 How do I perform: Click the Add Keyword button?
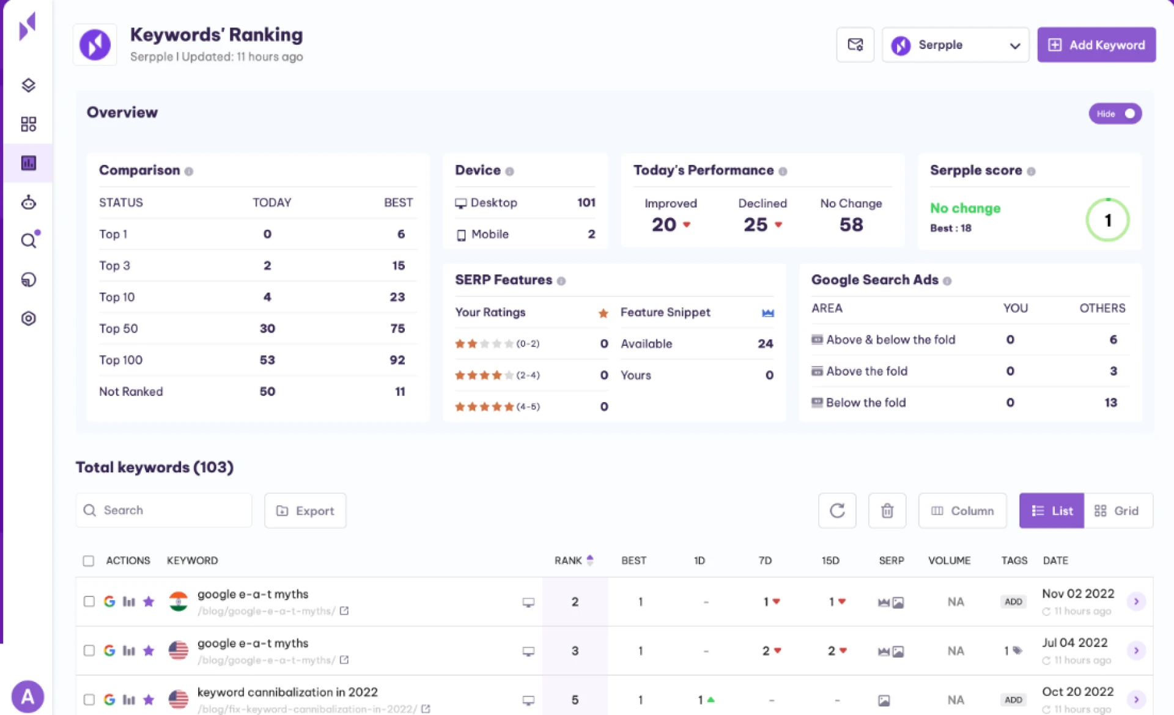(x=1096, y=45)
